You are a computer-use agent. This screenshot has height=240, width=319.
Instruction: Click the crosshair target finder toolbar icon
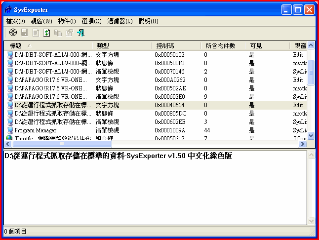pyautogui.click(x=13, y=33)
